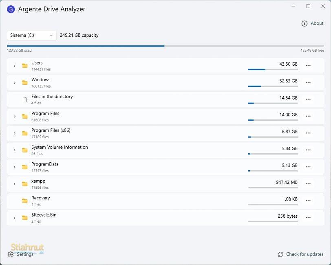Image resolution: width=331 pixels, height=265 pixels.
Task: Open the Sistema (C:) drive dropdown
Action: pyautogui.click(x=32, y=35)
